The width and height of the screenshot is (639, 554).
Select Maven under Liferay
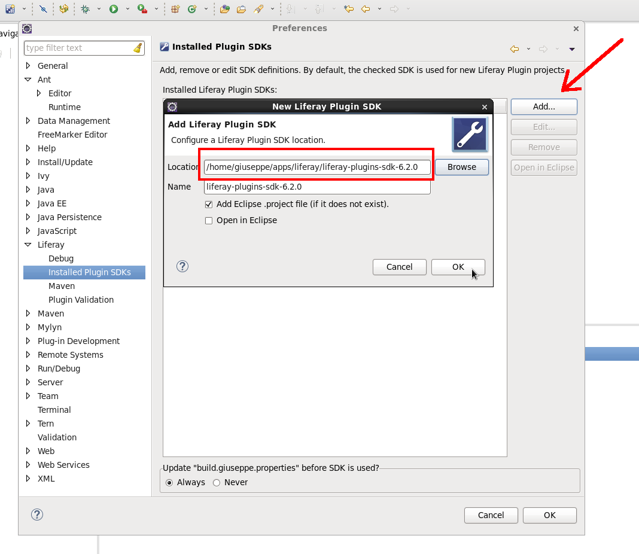click(62, 286)
